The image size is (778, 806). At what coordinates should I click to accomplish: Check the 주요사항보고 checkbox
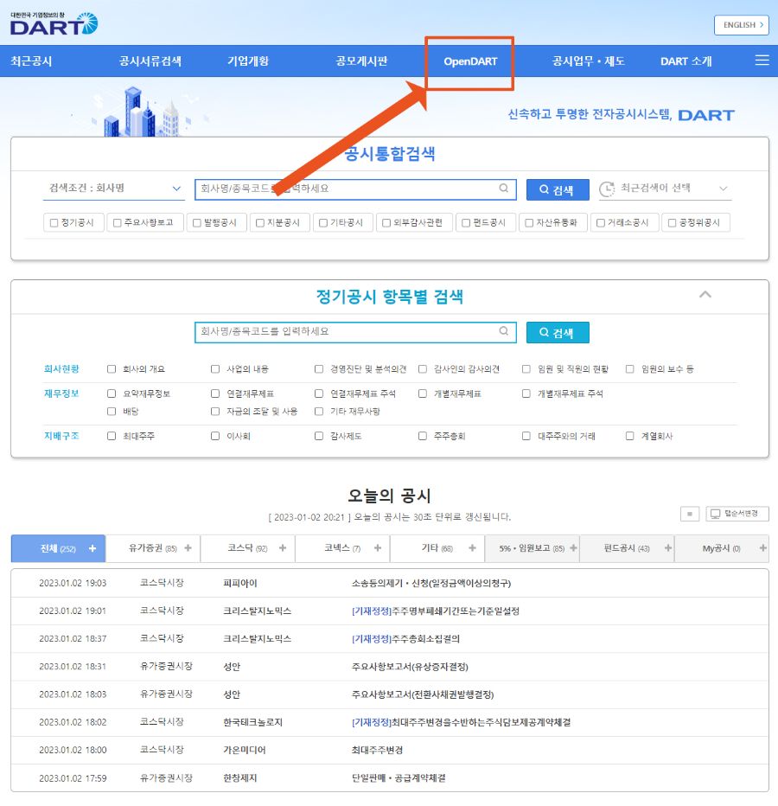(x=118, y=222)
